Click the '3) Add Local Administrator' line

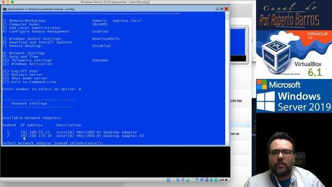(x=32, y=28)
